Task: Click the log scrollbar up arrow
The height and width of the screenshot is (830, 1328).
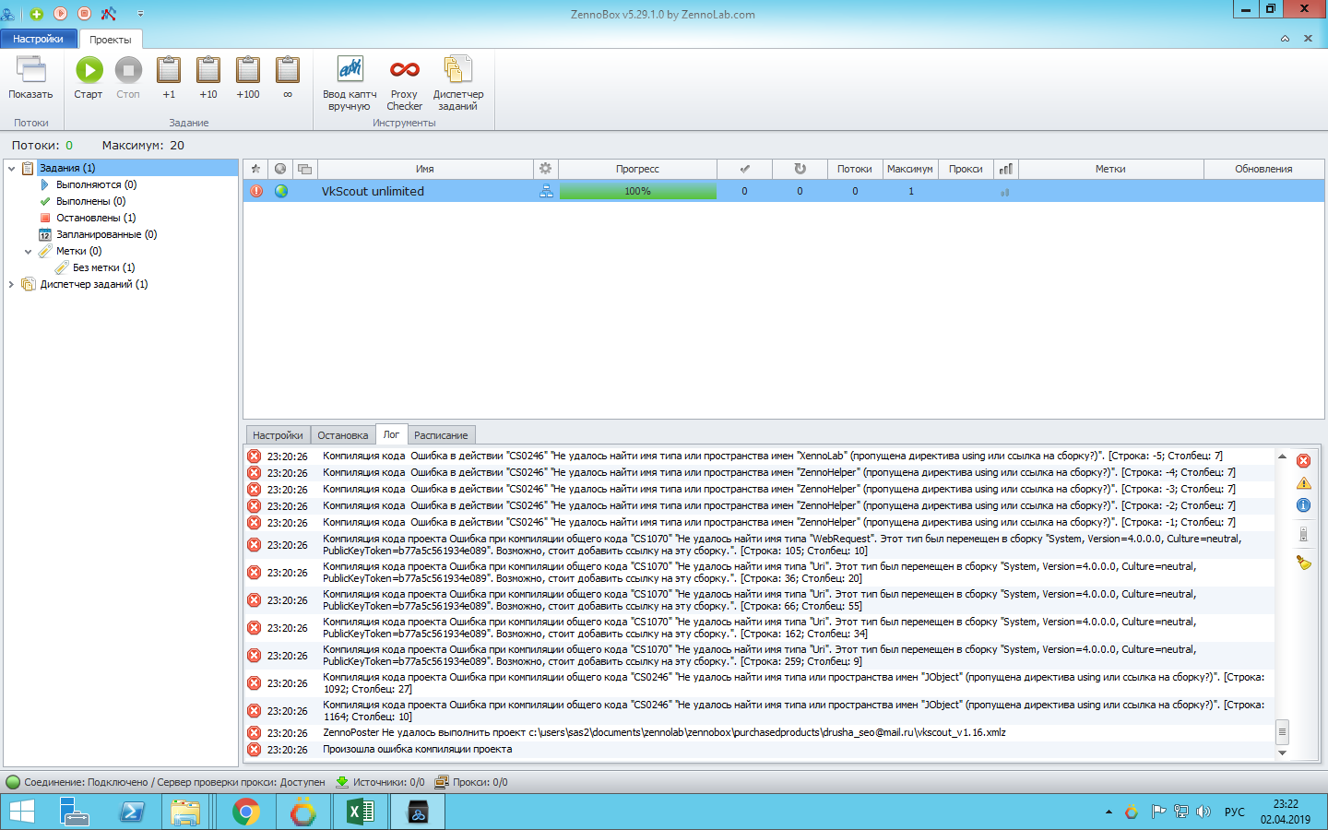Action: [x=1282, y=456]
